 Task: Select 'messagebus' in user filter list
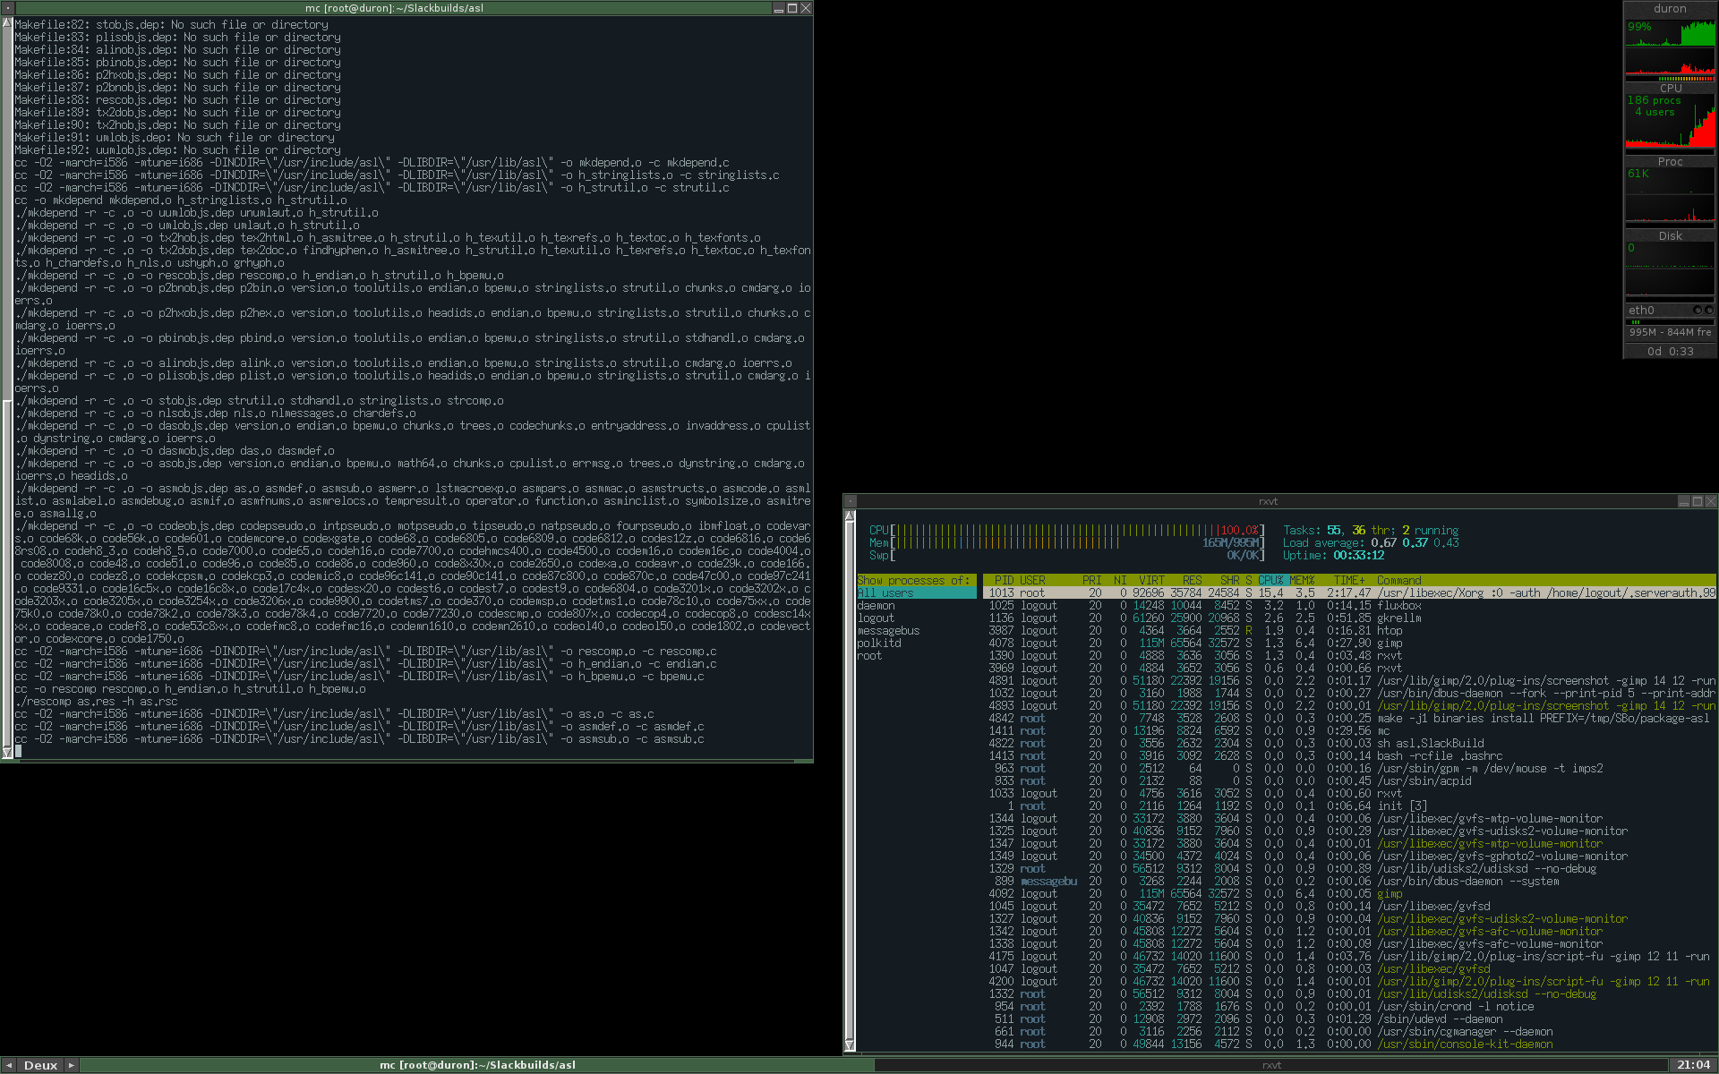tap(888, 631)
